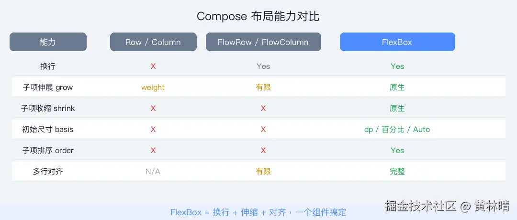Click the dp / 百分比 / Auto cell
This screenshot has height=220, width=517.
tap(397, 129)
